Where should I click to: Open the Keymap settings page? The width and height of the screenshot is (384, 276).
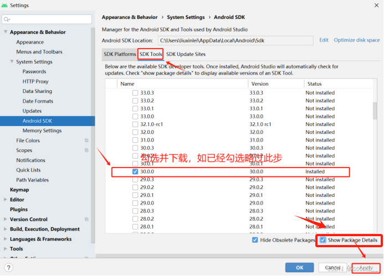(19, 190)
